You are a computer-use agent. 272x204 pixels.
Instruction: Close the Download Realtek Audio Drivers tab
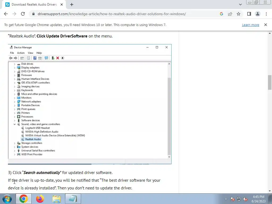pos(62,5)
